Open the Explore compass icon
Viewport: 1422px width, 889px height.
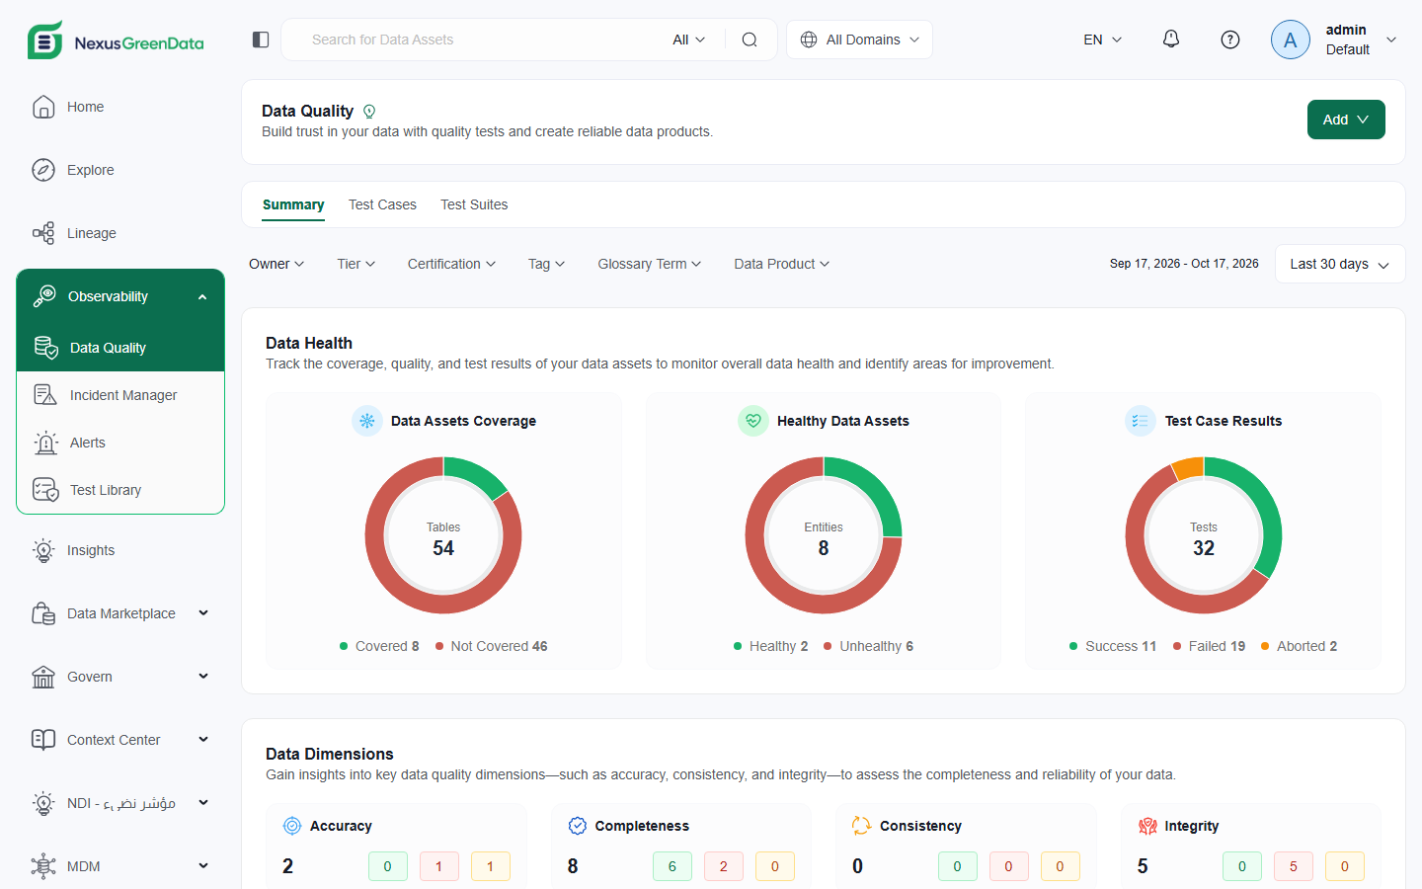(x=43, y=170)
